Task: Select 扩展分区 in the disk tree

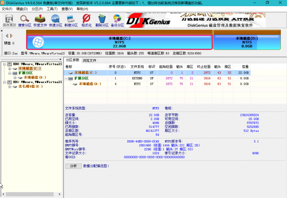Action: [x=26, y=73]
